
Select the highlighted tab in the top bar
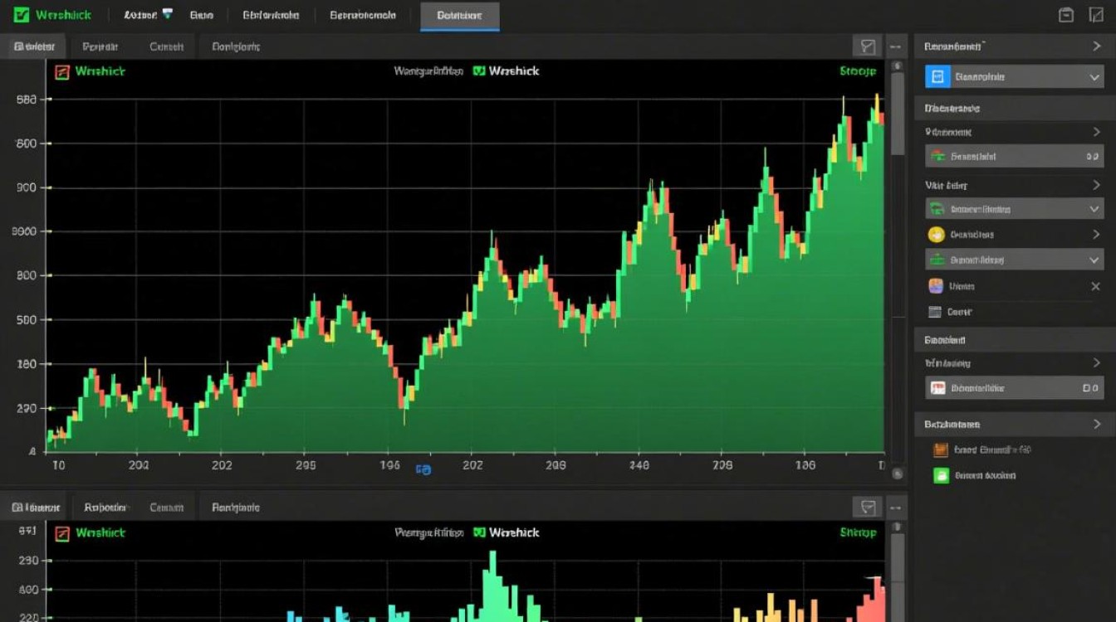[x=459, y=16]
